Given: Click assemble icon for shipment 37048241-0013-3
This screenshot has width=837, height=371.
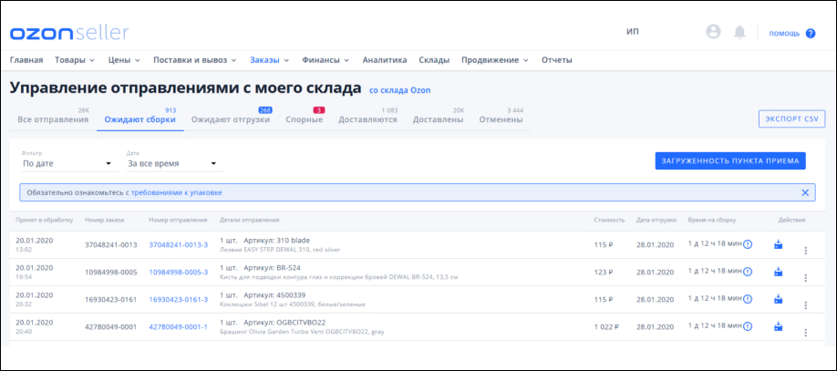Looking at the screenshot, I should click(x=779, y=244).
